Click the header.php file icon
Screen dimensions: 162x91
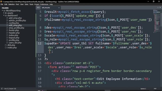tap(7, 33)
